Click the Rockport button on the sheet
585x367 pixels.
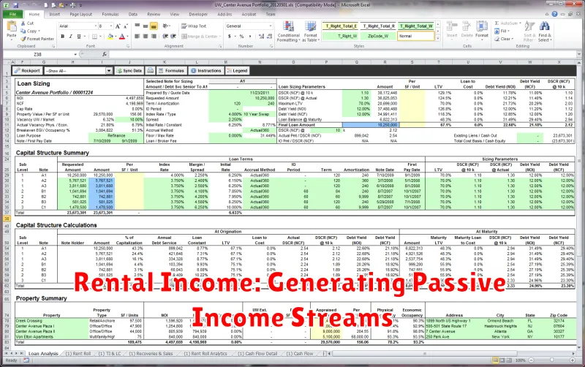point(27,70)
